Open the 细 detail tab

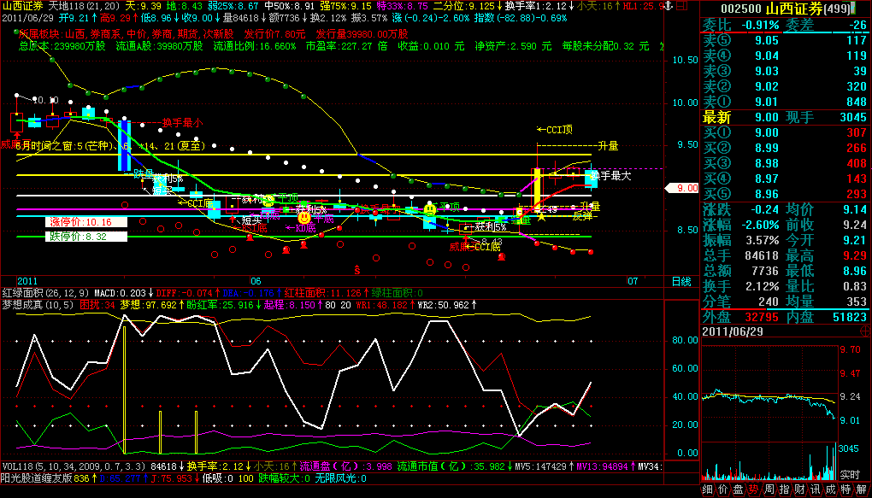tap(708, 489)
